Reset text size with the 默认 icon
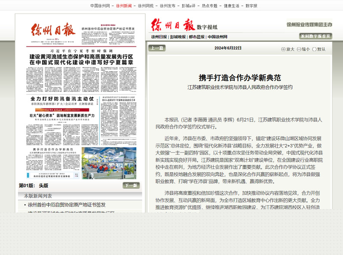Screen dimensions: 343x255 314,49
